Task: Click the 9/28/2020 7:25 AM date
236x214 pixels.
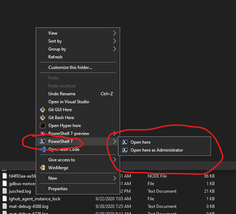Action: point(113,206)
